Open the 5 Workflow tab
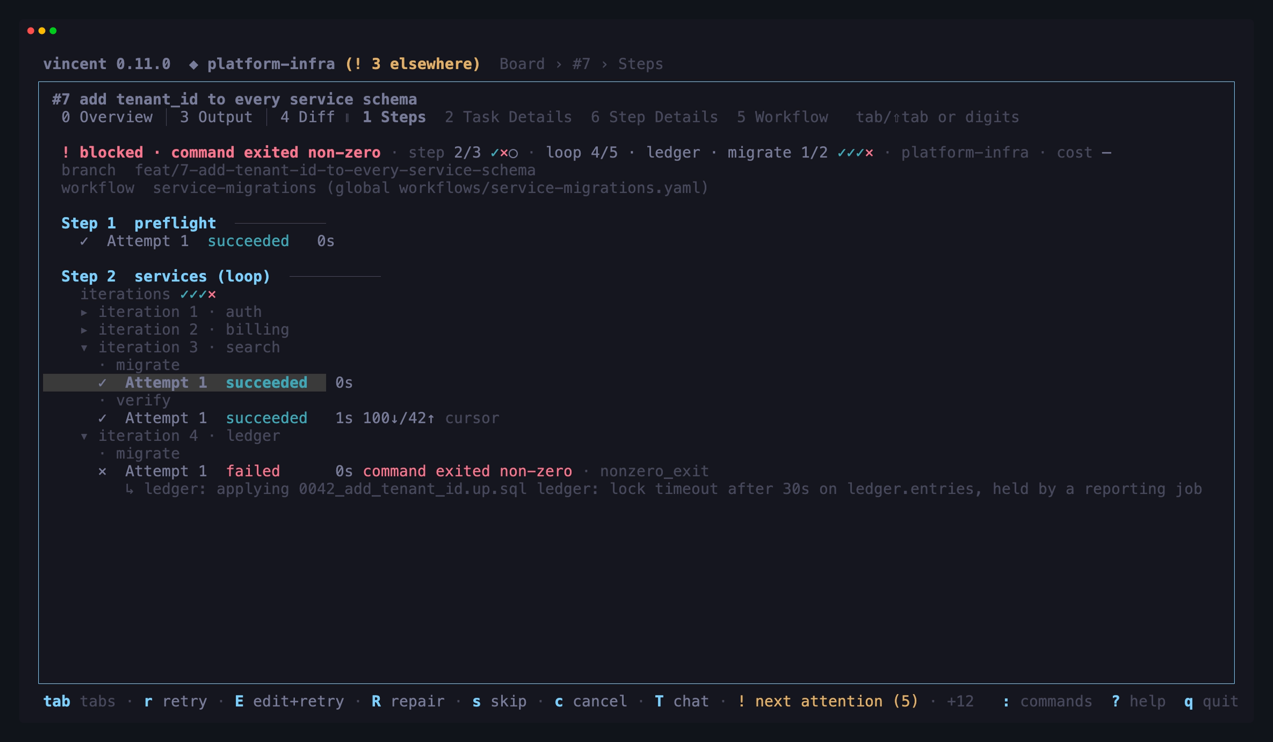The image size is (1273, 742). click(782, 117)
